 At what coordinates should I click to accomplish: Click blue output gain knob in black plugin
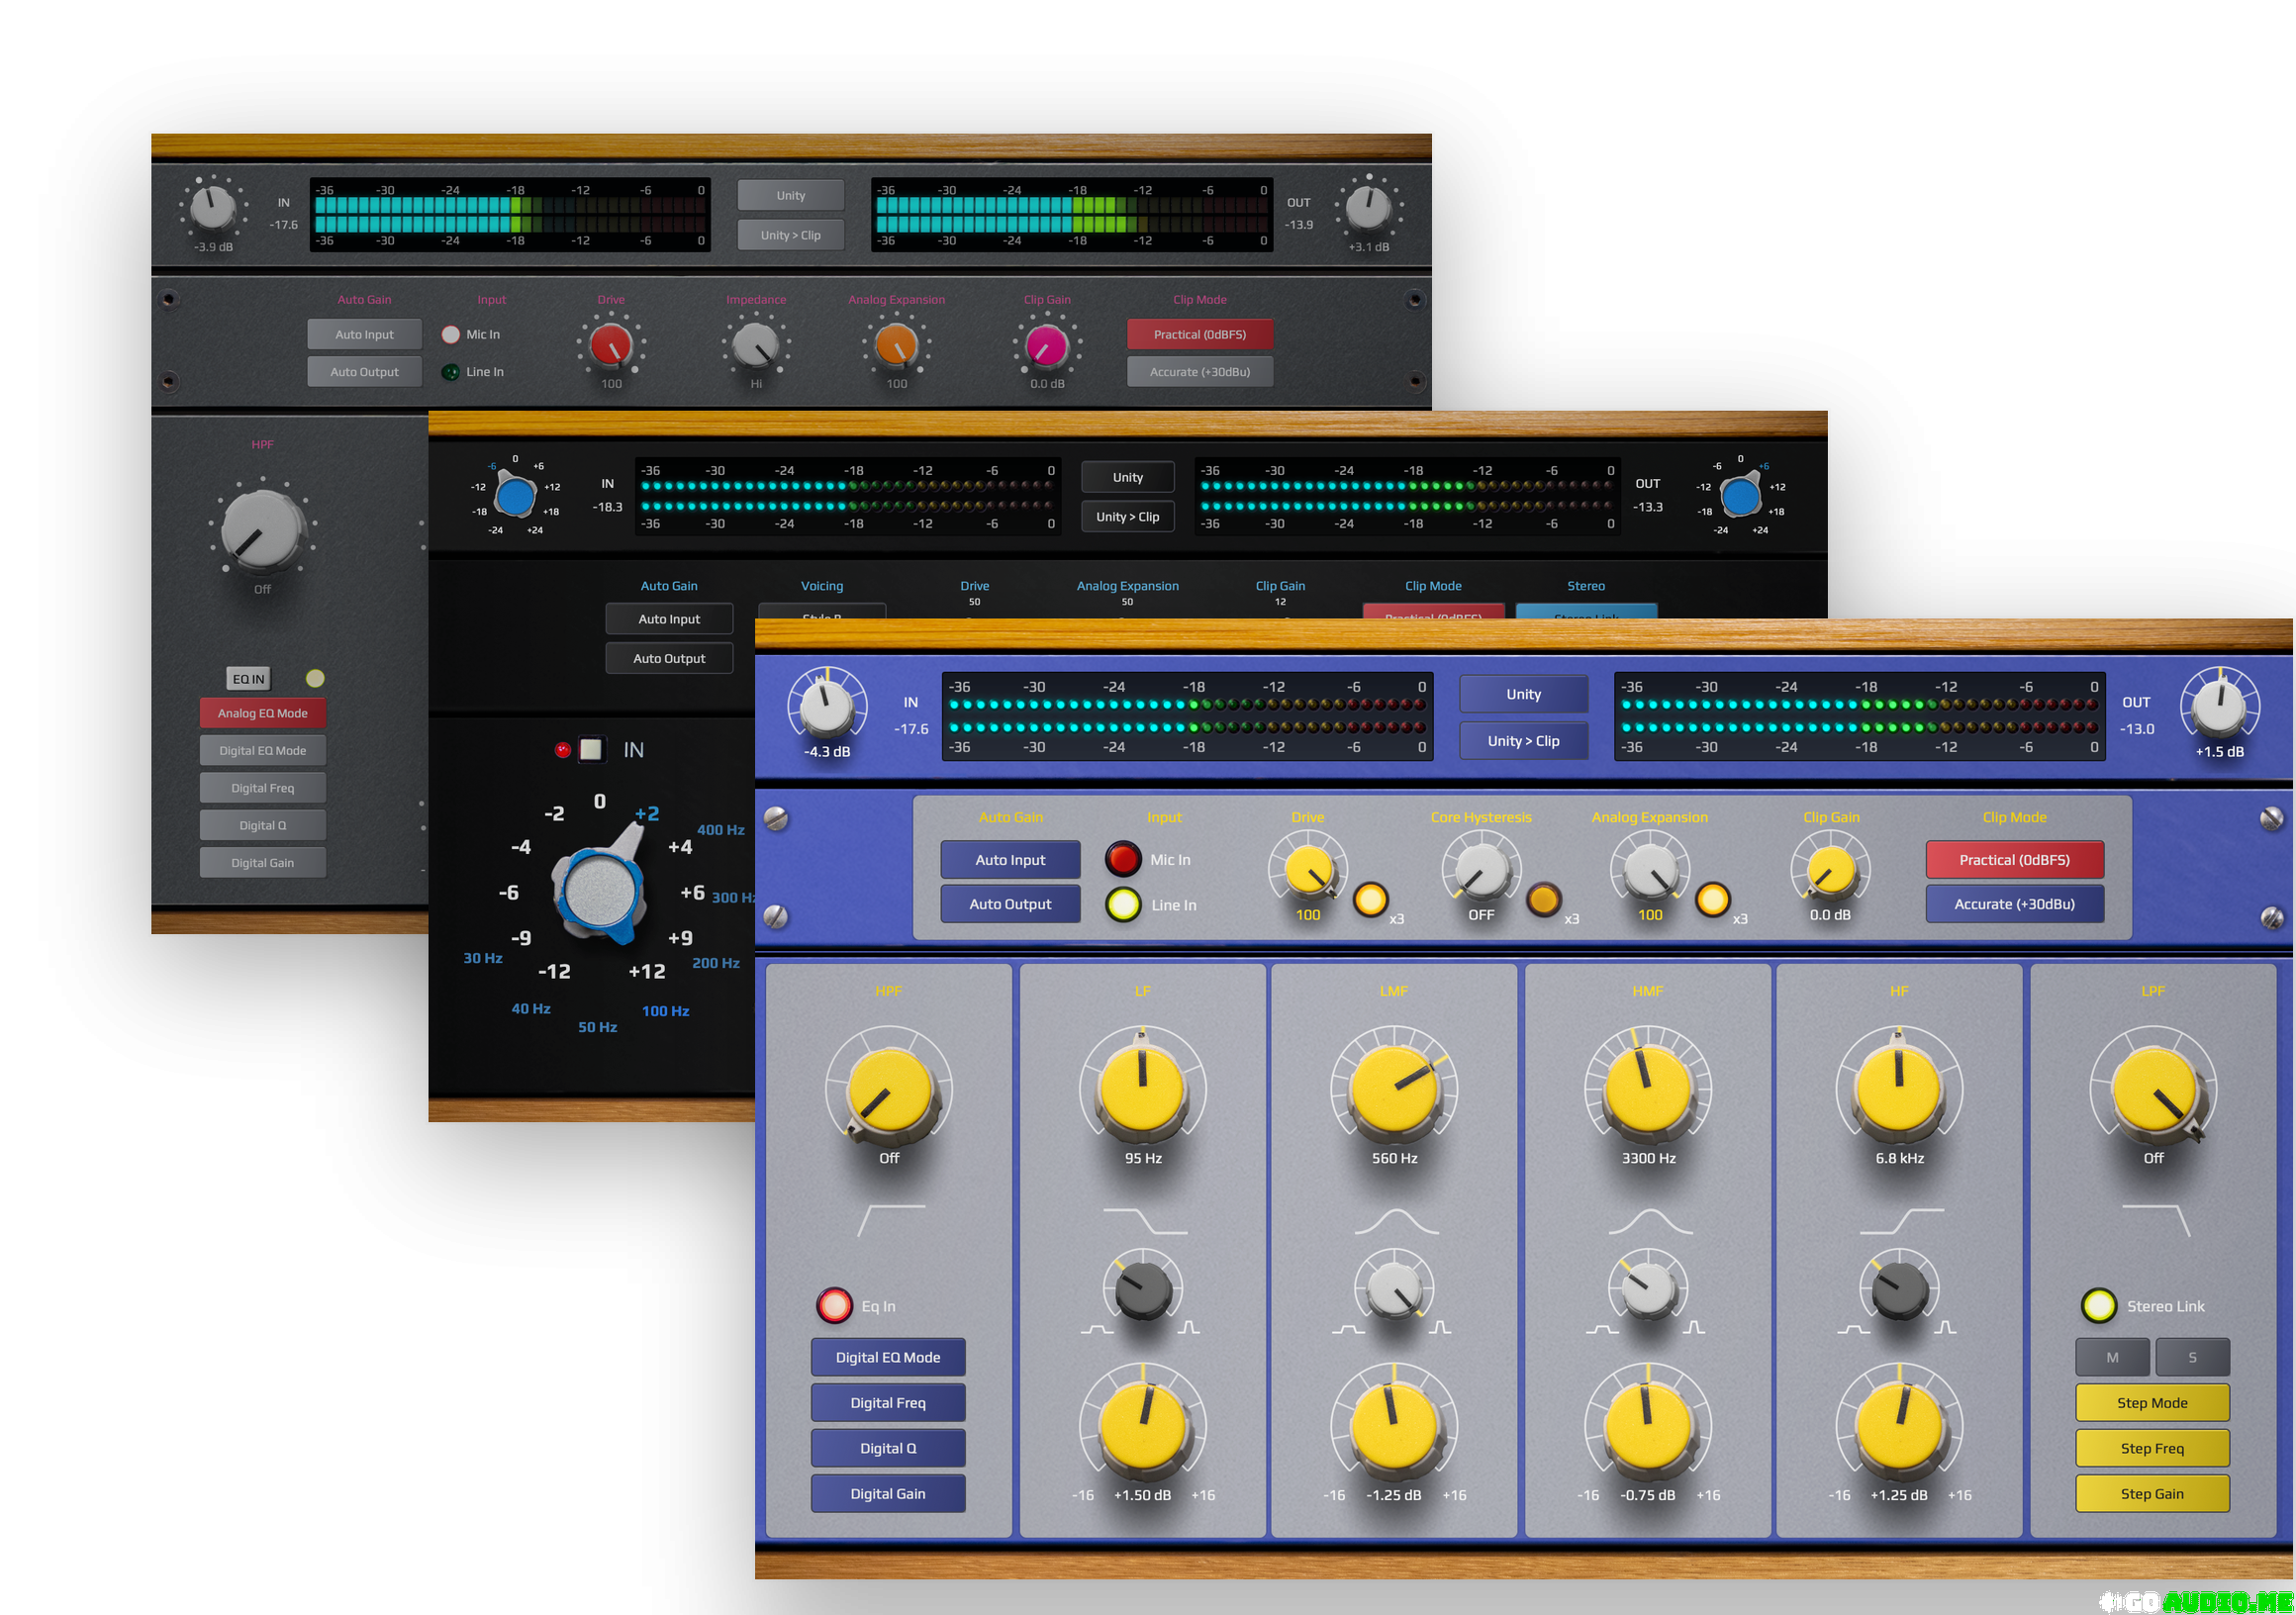(1740, 496)
